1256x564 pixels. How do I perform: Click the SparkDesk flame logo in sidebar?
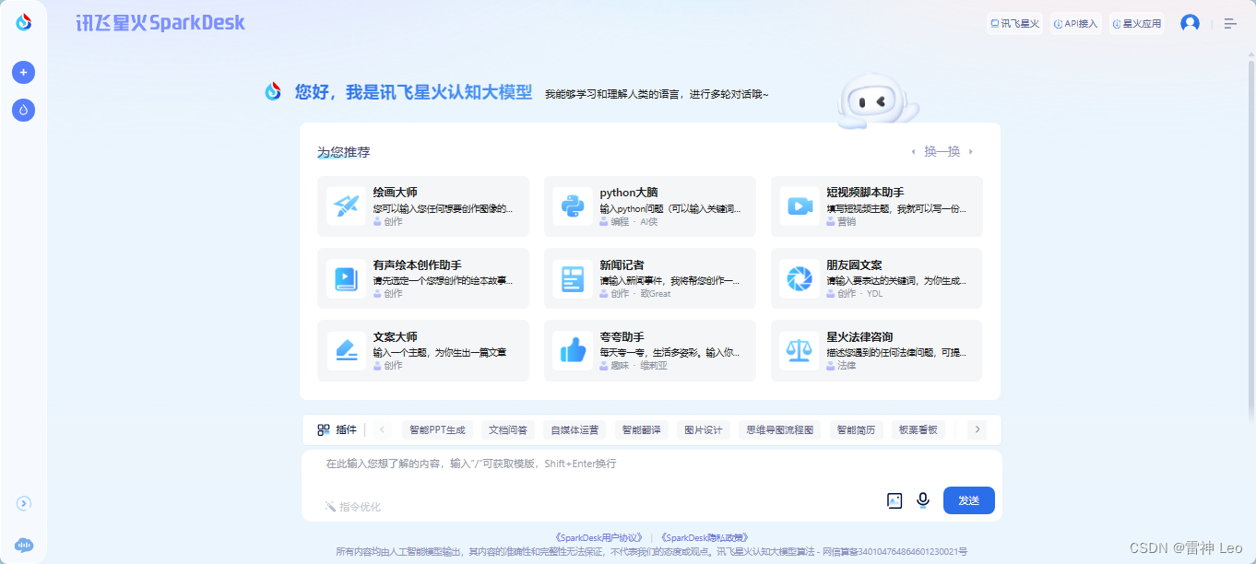[23, 23]
